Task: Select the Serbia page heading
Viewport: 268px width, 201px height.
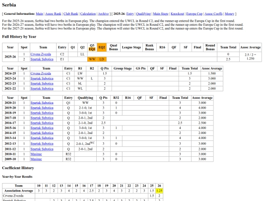Action: (9, 5)
